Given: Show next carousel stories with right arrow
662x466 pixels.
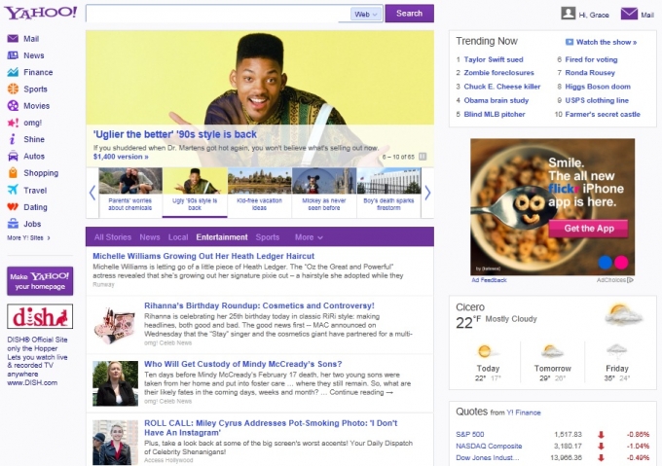Looking at the screenshot, I should [427, 193].
